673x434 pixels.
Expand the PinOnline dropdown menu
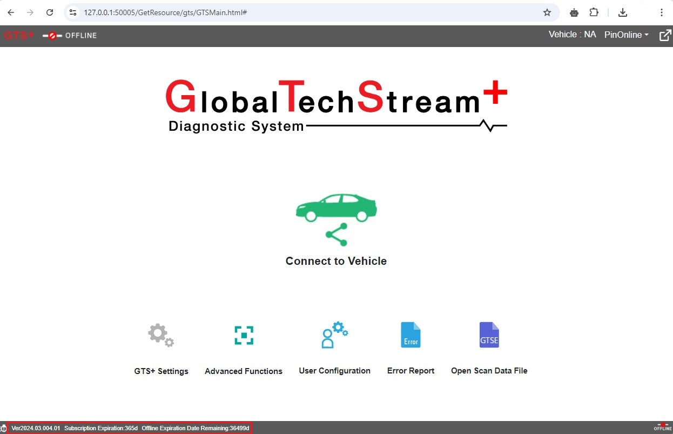(x=627, y=35)
